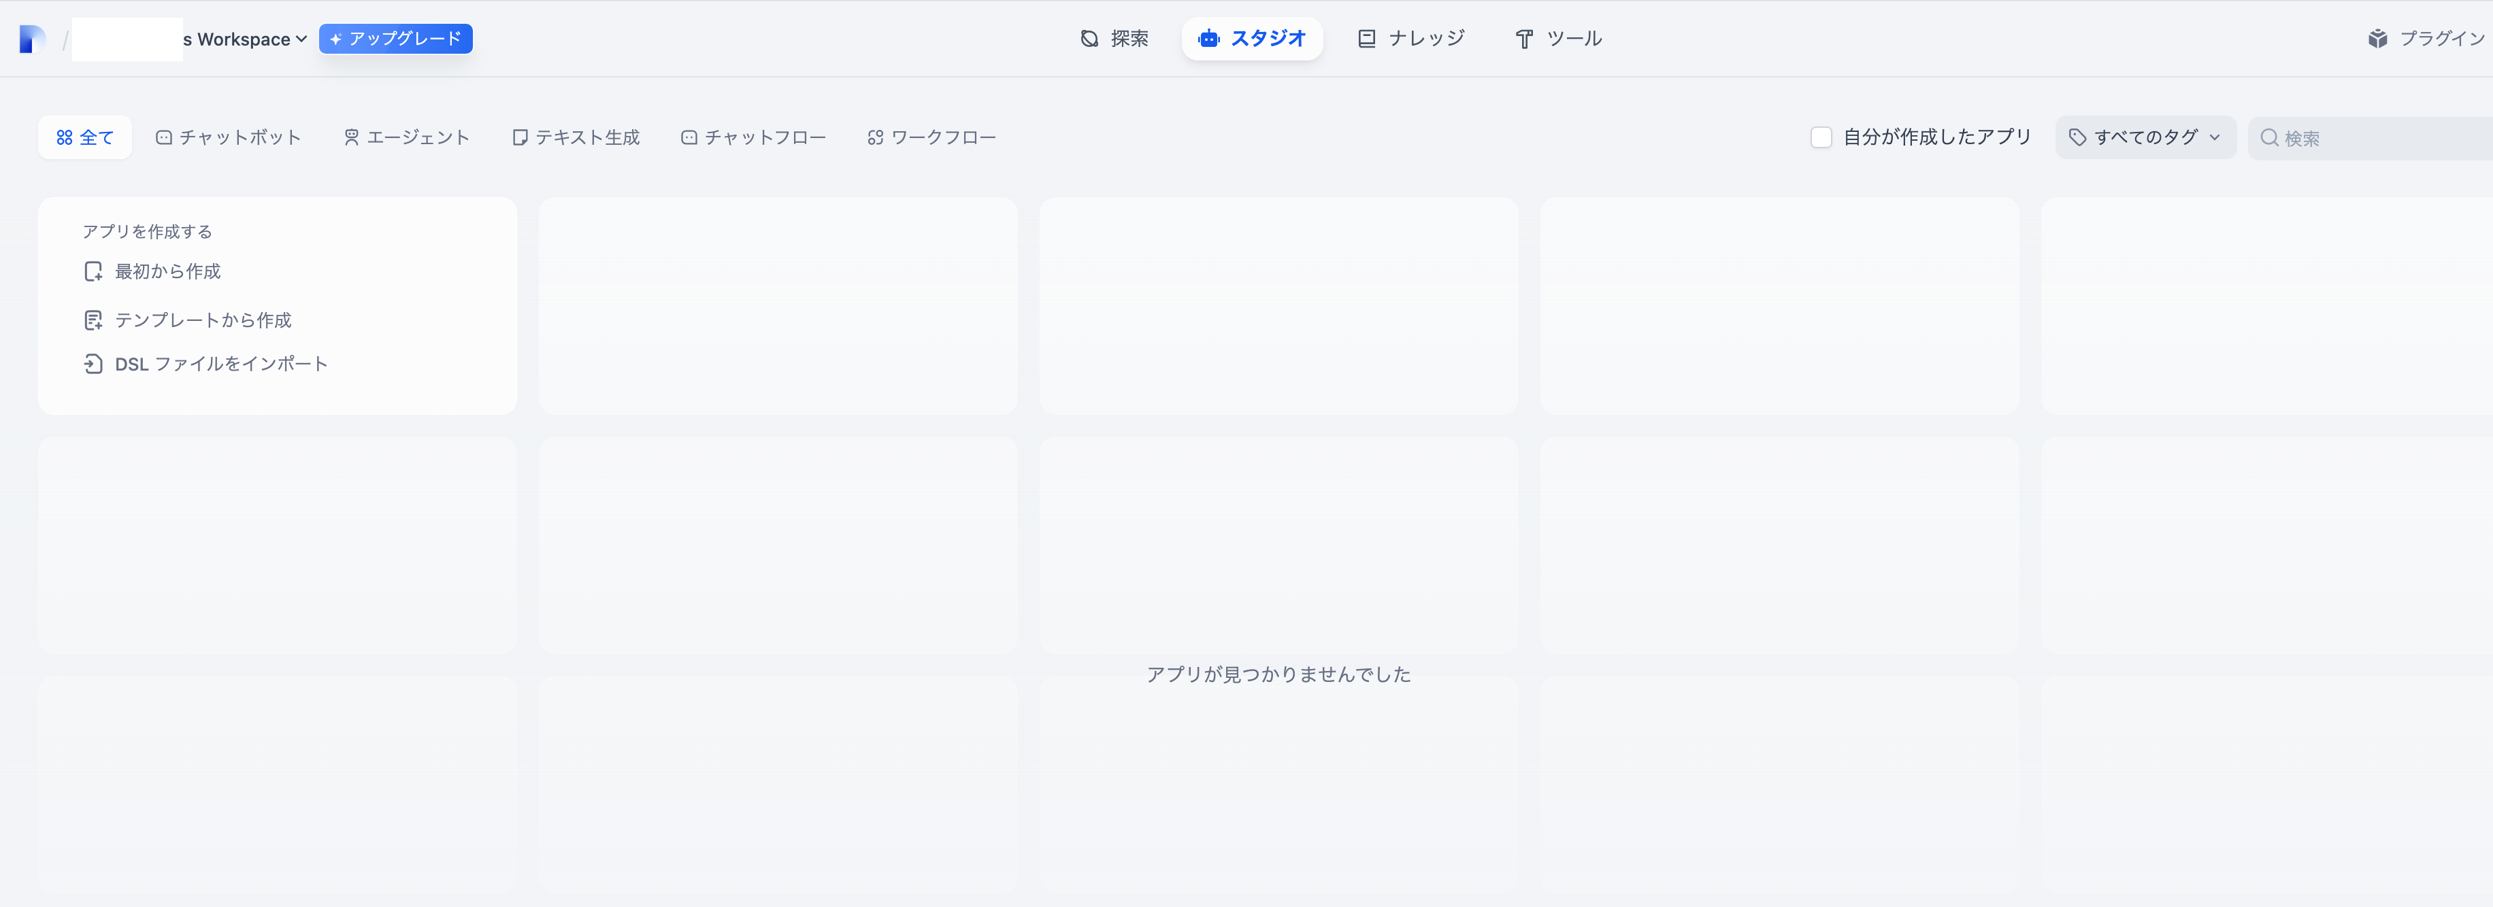Click the search magnifier icon
This screenshot has height=907, width=2493.
pos(2268,137)
